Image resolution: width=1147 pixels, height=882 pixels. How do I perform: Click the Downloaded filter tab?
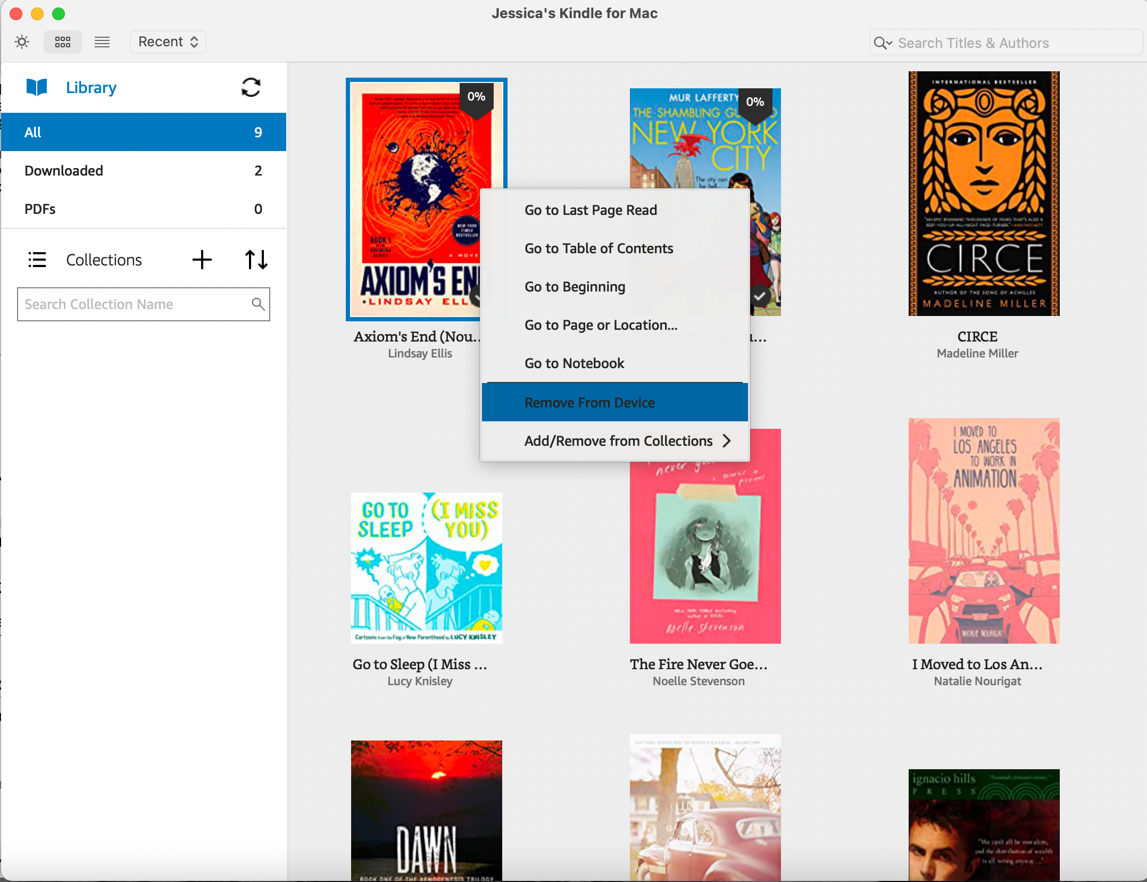[x=143, y=170]
